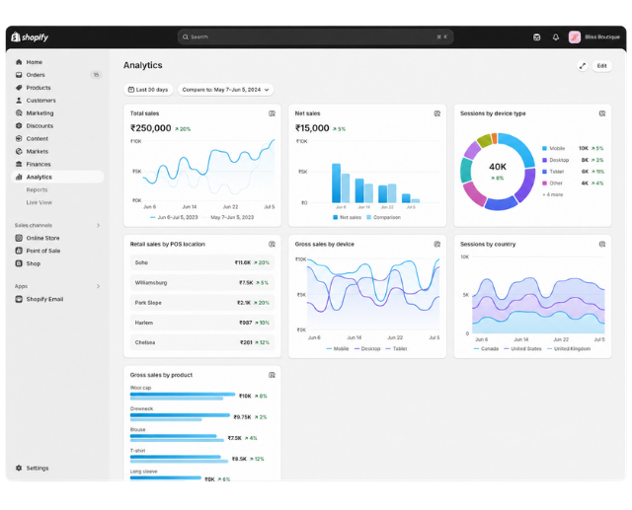
Task: Open report icon on Gross sales by product
Action: point(273,375)
